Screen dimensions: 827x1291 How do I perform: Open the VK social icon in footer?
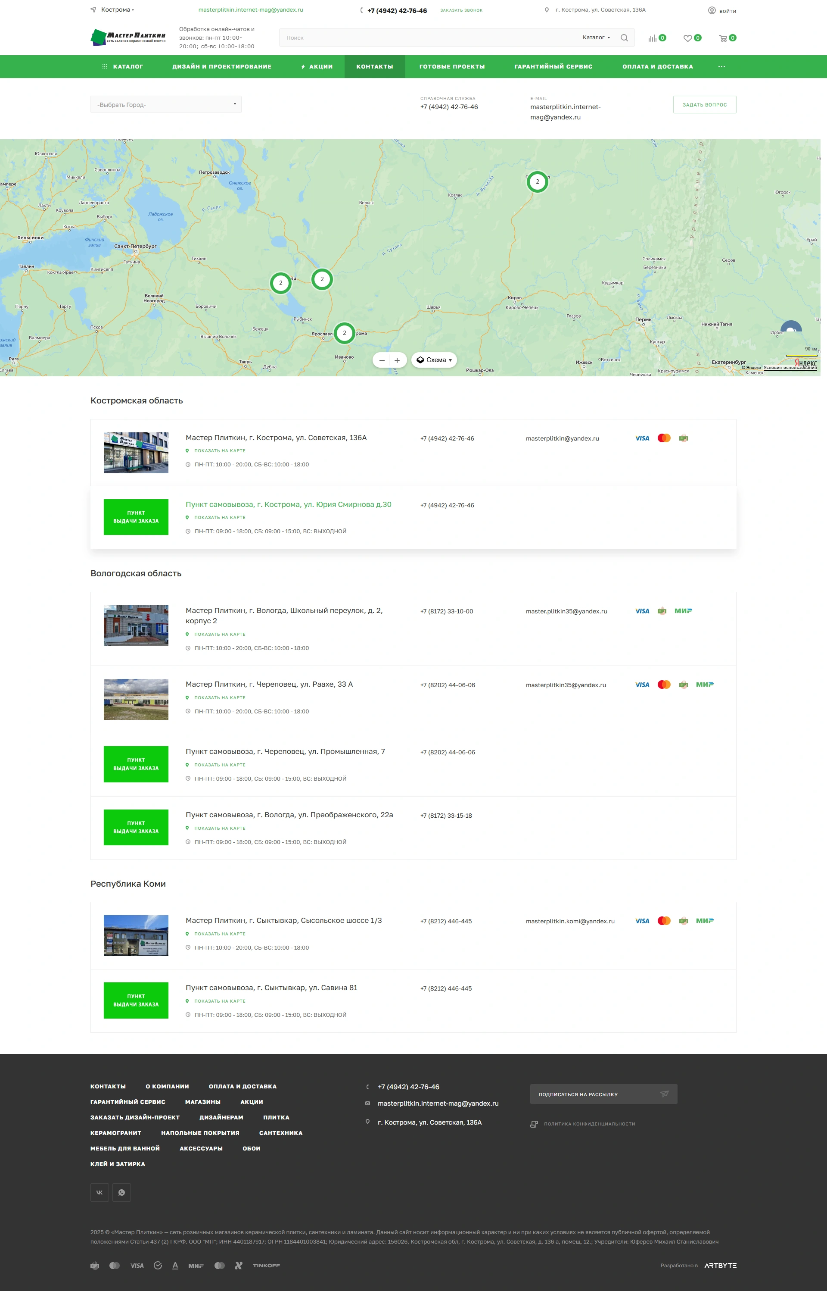point(99,1192)
